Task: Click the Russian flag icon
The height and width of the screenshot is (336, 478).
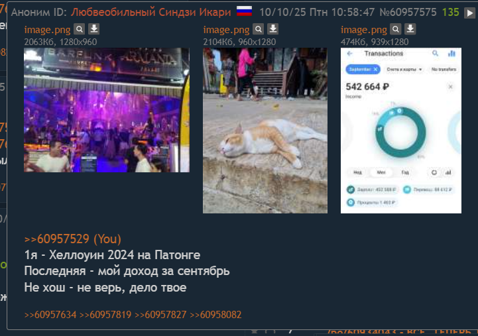Action: click(x=244, y=11)
